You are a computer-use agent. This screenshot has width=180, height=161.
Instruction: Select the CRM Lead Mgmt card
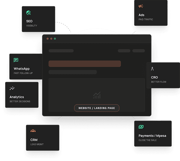coord(42,138)
